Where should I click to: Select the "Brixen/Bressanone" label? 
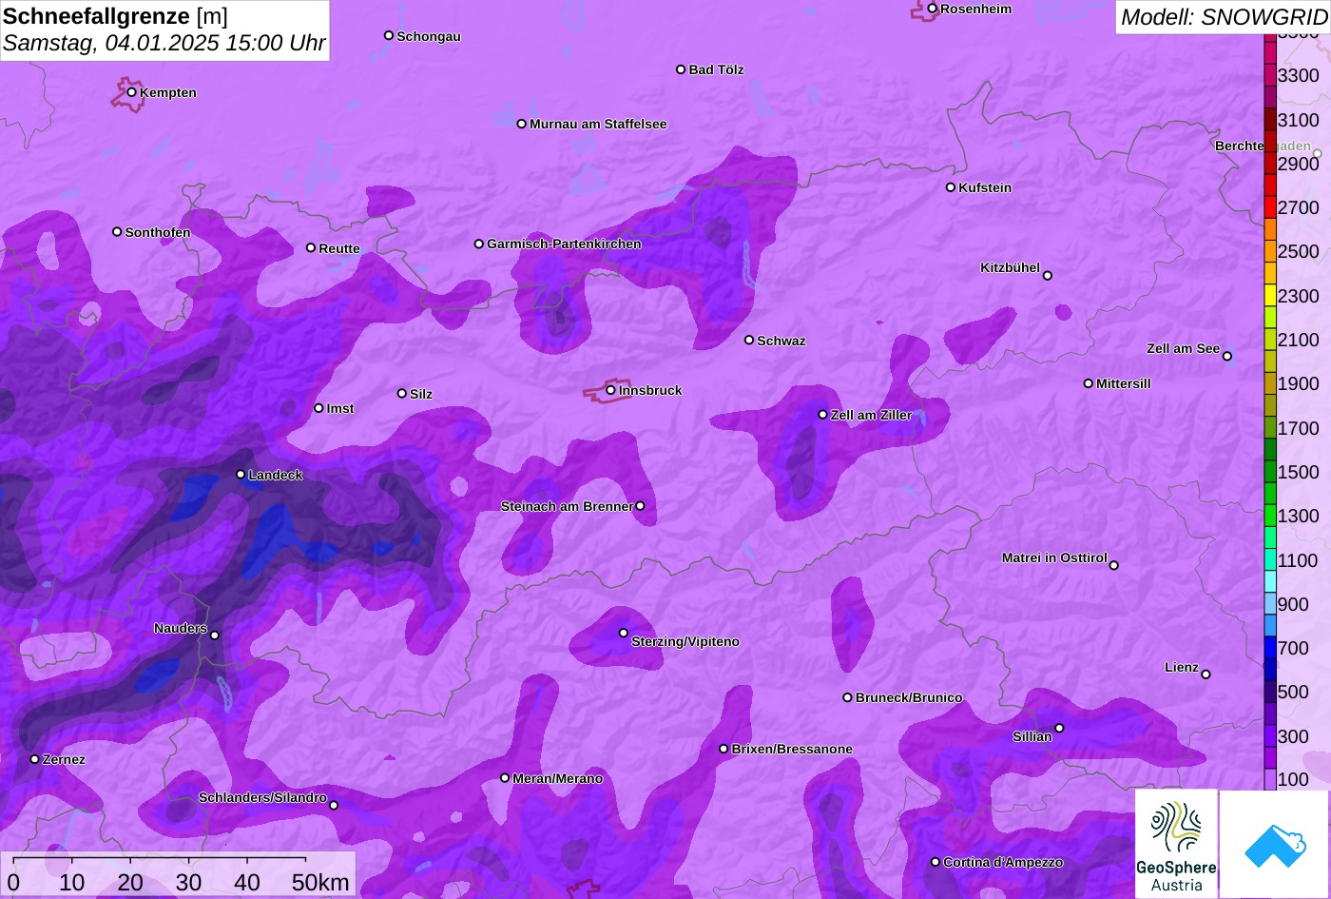(792, 749)
